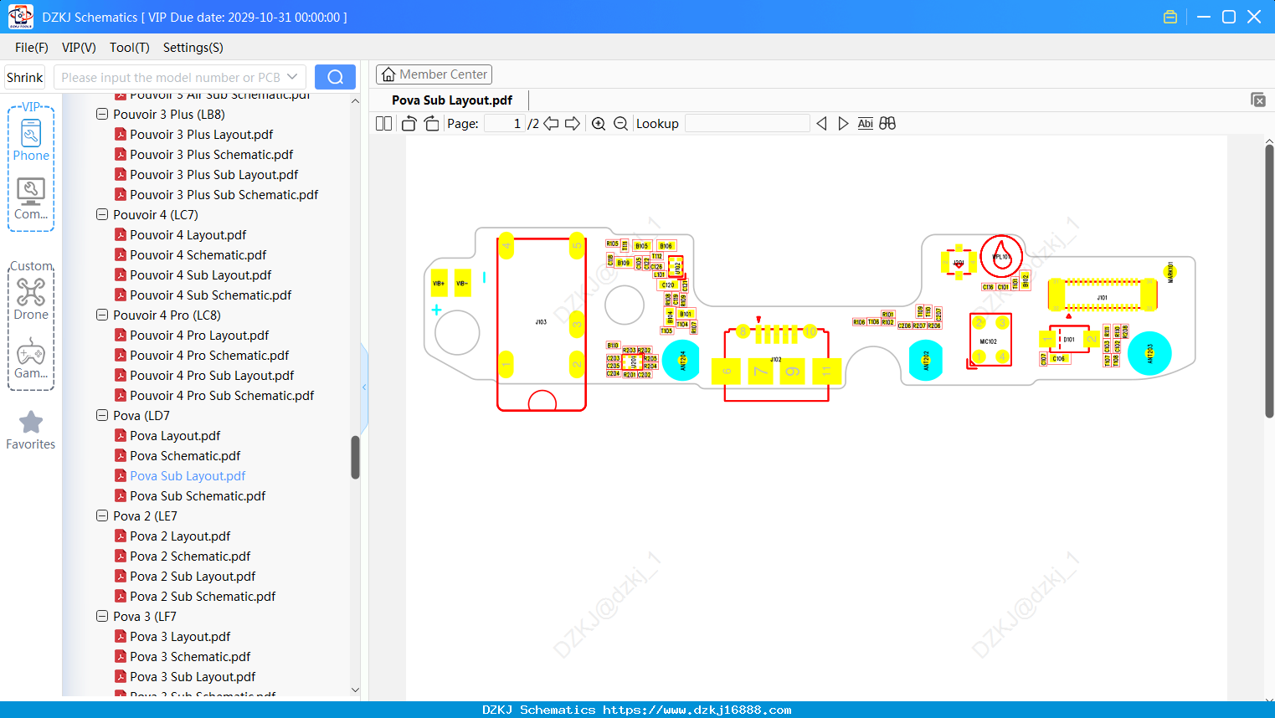
Task: Go to previous page arrow
Action: tap(551, 124)
